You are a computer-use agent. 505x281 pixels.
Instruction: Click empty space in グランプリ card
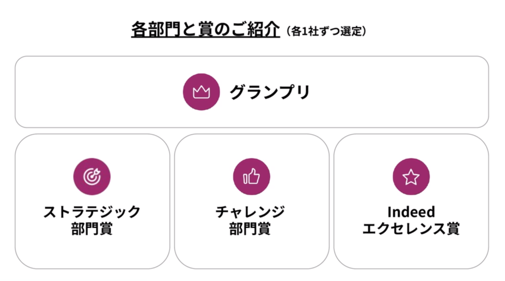(x=395, y=92)
